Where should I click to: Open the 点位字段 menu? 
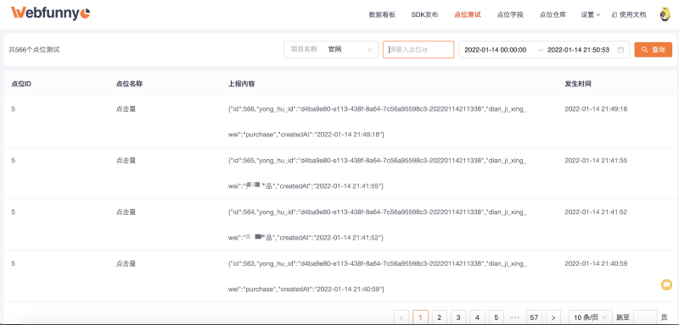coord(510,14)
